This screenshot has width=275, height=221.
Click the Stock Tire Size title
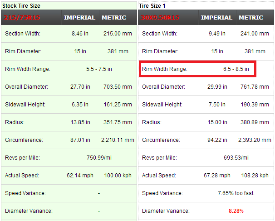[22, 6]
